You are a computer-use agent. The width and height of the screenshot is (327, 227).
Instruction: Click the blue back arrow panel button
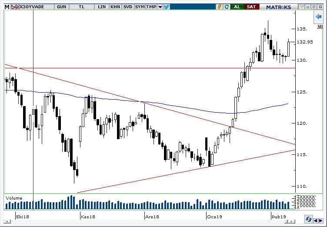point(318,17)
